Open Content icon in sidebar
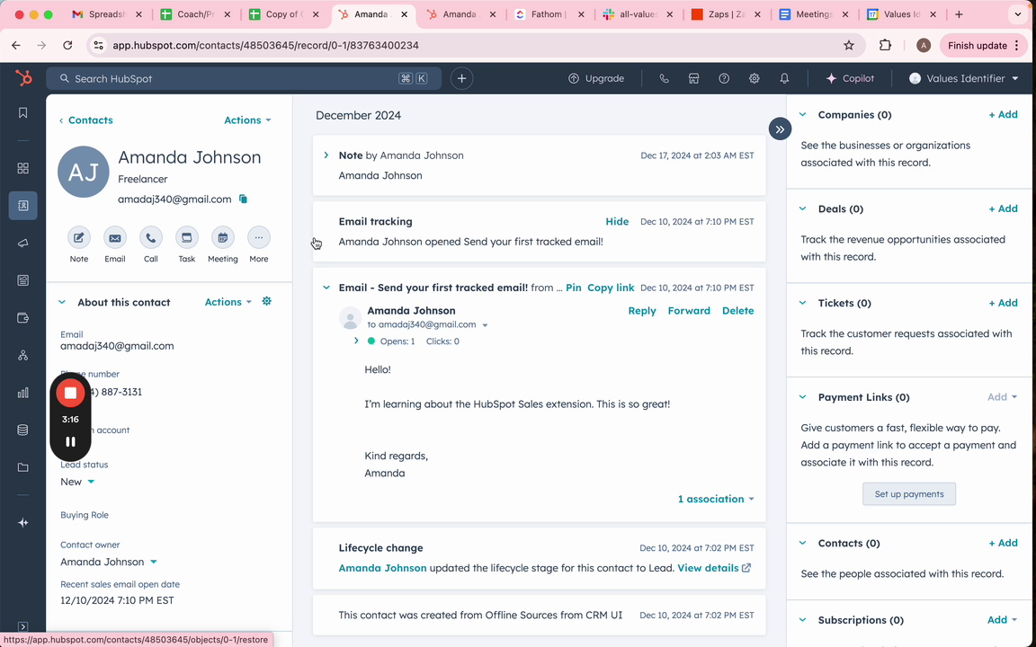Viewport: 1036px width, 647px height. click(x=23, y=280)
